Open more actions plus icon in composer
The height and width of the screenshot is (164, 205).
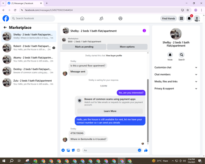point(63,150)
